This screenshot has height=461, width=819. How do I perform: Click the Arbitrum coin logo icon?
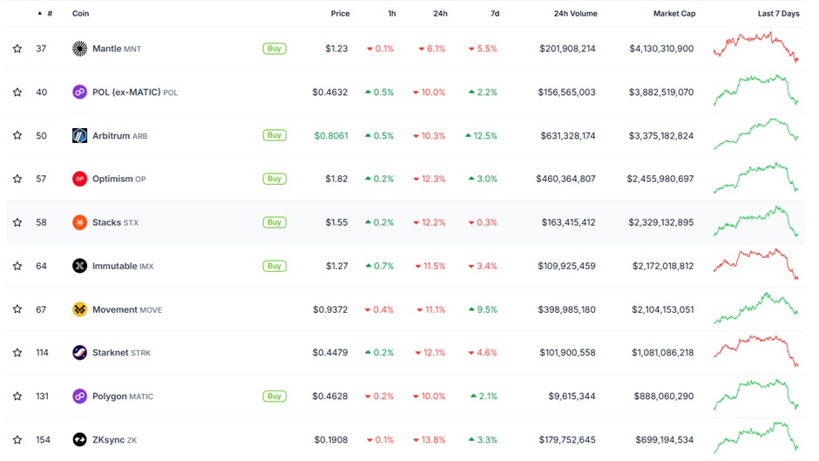79,136
